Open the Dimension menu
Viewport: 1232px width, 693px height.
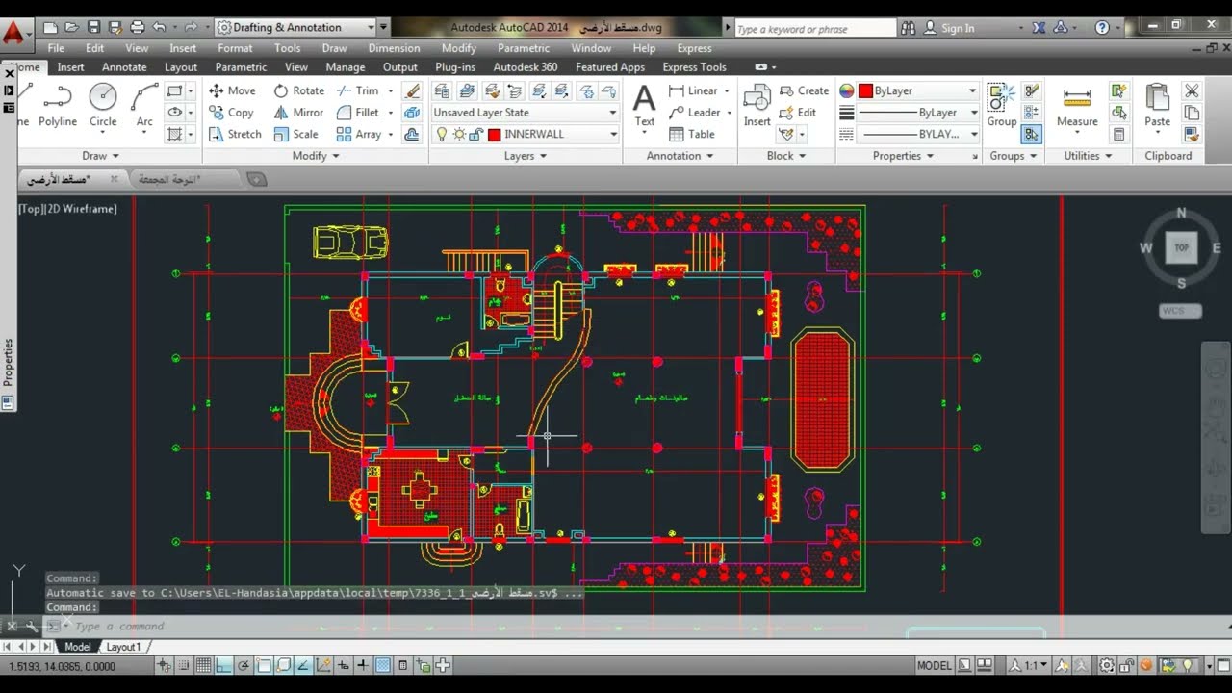tap(394, 48)
